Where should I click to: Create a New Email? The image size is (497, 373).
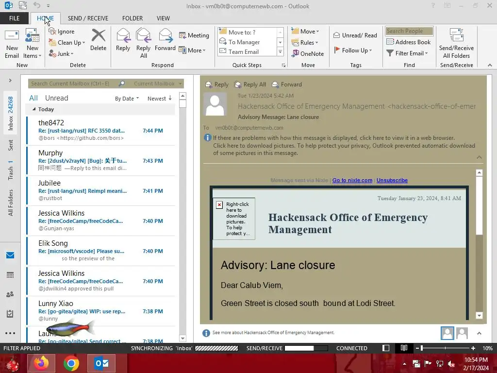[x=12, y=44]
